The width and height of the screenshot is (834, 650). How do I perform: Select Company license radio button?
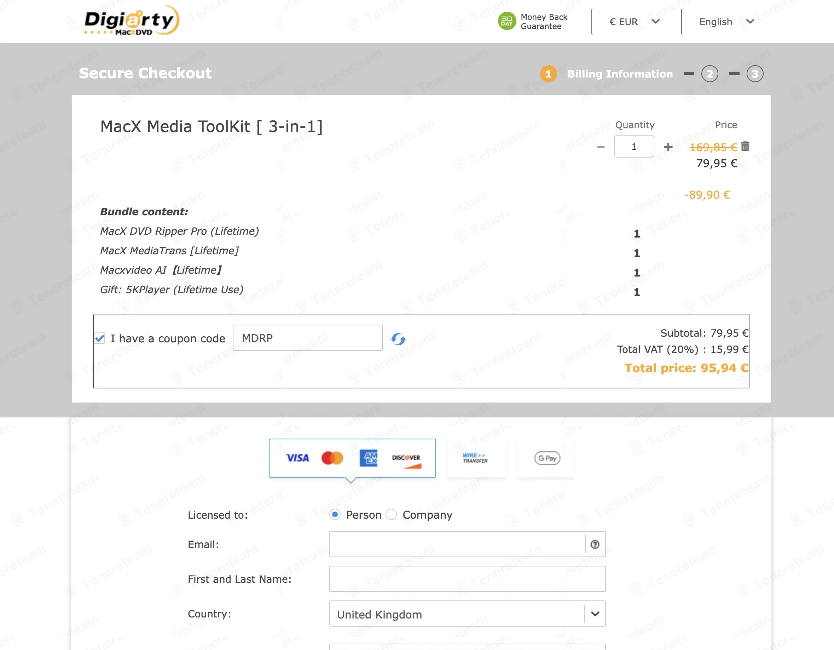391,515
